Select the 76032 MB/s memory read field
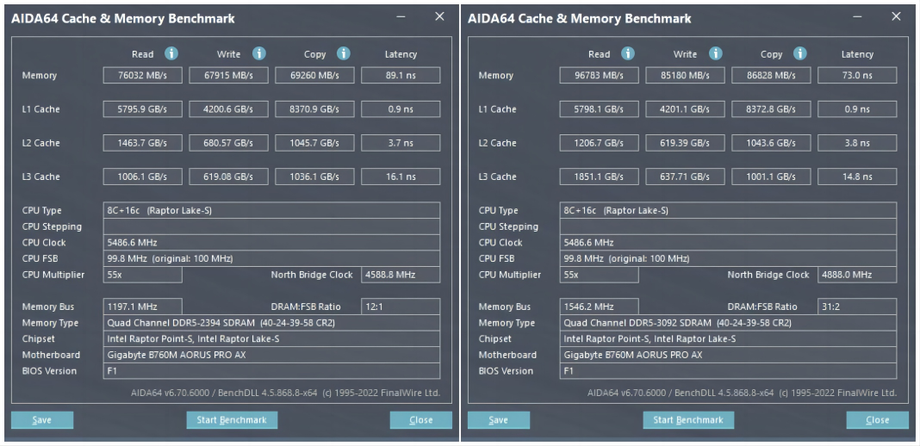 tap(143, 75)
